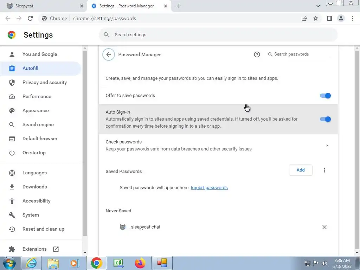The image size is (360, 270).
Task: Switch to the Sleepycat tab
Action: (44, 6)
